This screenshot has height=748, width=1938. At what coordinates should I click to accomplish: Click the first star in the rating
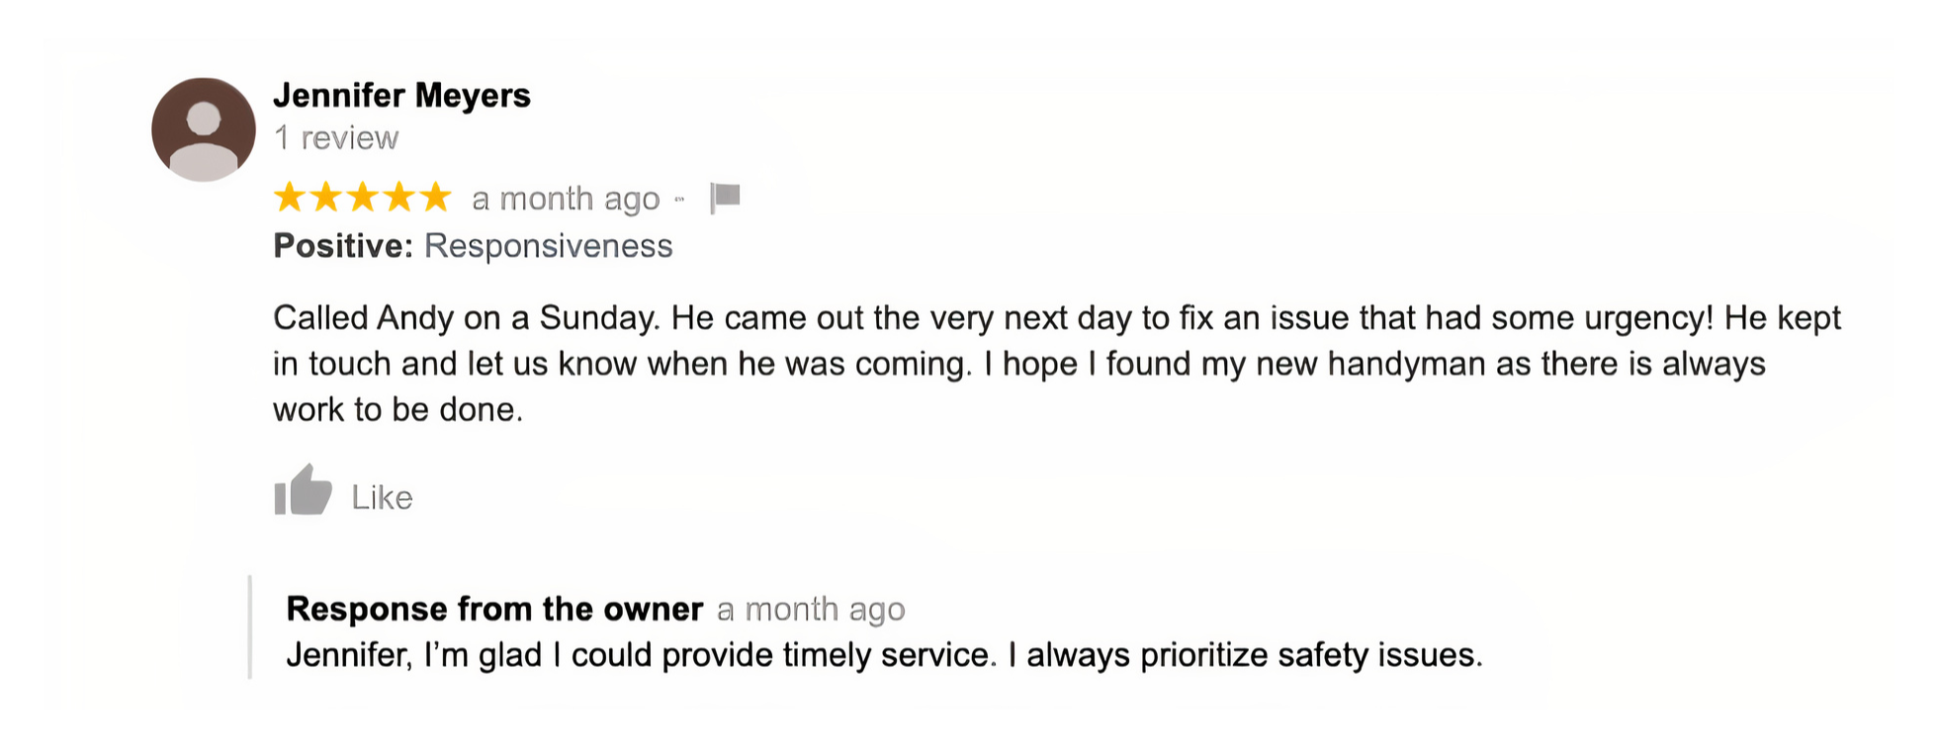tap(288, 198)
